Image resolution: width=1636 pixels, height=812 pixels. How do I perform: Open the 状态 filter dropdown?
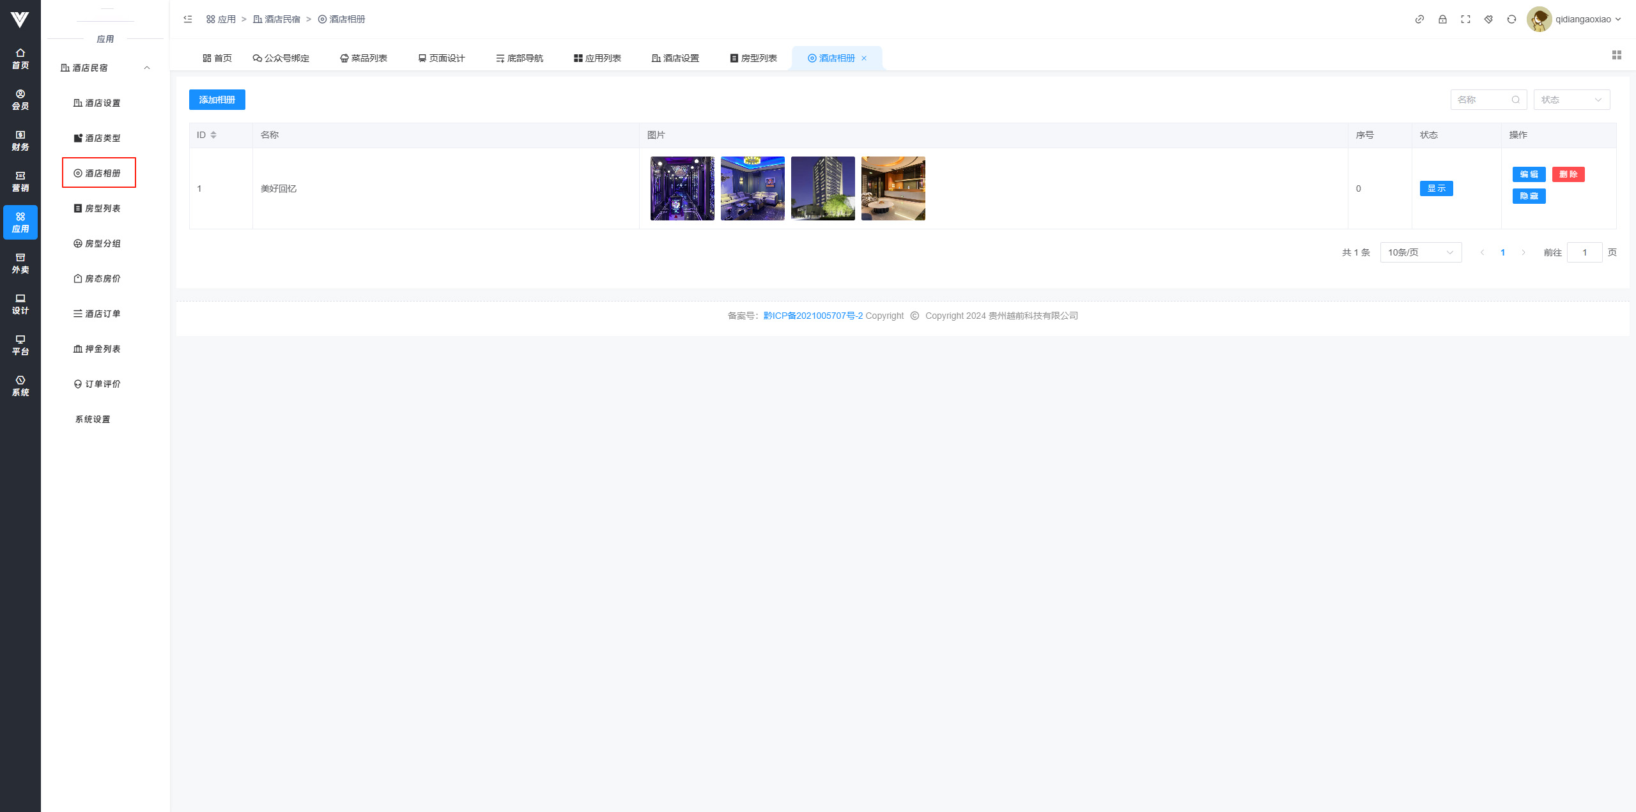pos(1571,100)
